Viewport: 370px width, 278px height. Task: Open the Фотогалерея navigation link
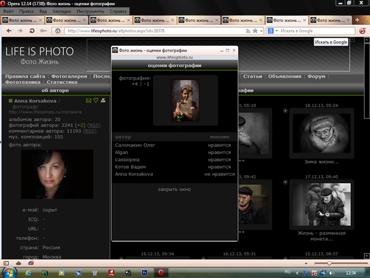(69, 76)
